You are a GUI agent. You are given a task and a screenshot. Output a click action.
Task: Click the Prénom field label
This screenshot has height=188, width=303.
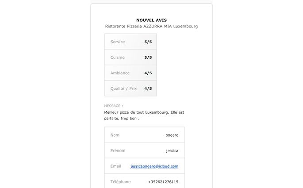[x=118, y=150]
